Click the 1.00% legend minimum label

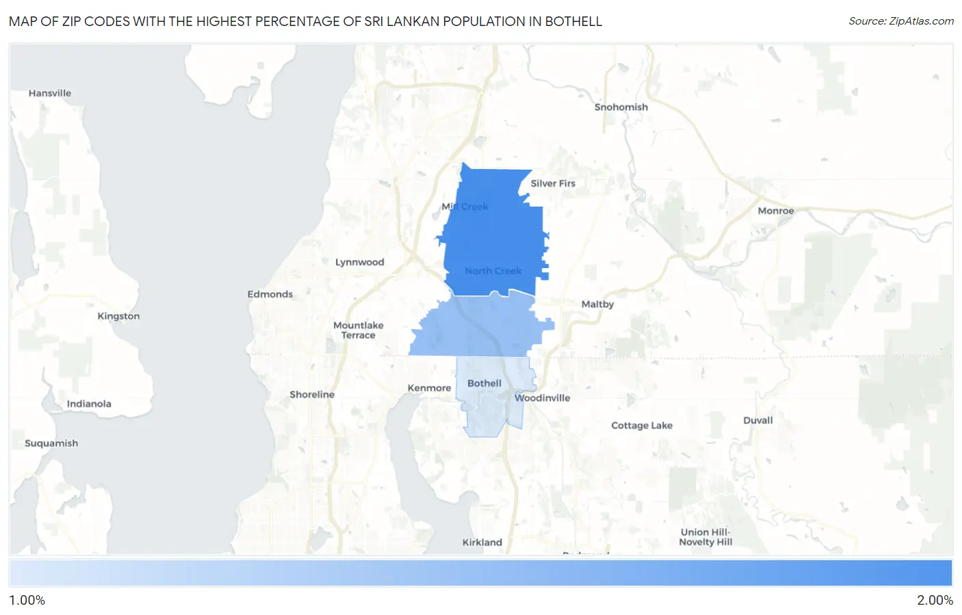[27, 600]
